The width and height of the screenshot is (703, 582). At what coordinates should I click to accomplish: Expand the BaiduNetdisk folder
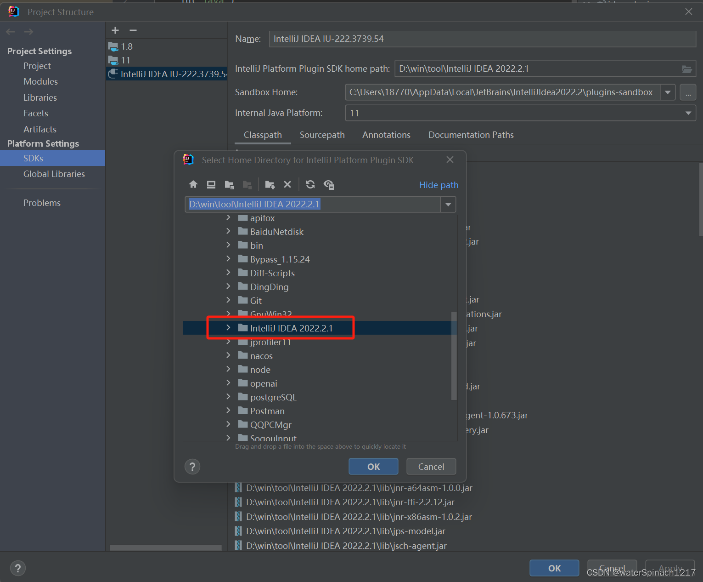coord(228,231)
